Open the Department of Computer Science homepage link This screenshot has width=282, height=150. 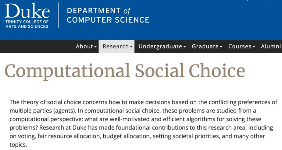tap(108, 15)
